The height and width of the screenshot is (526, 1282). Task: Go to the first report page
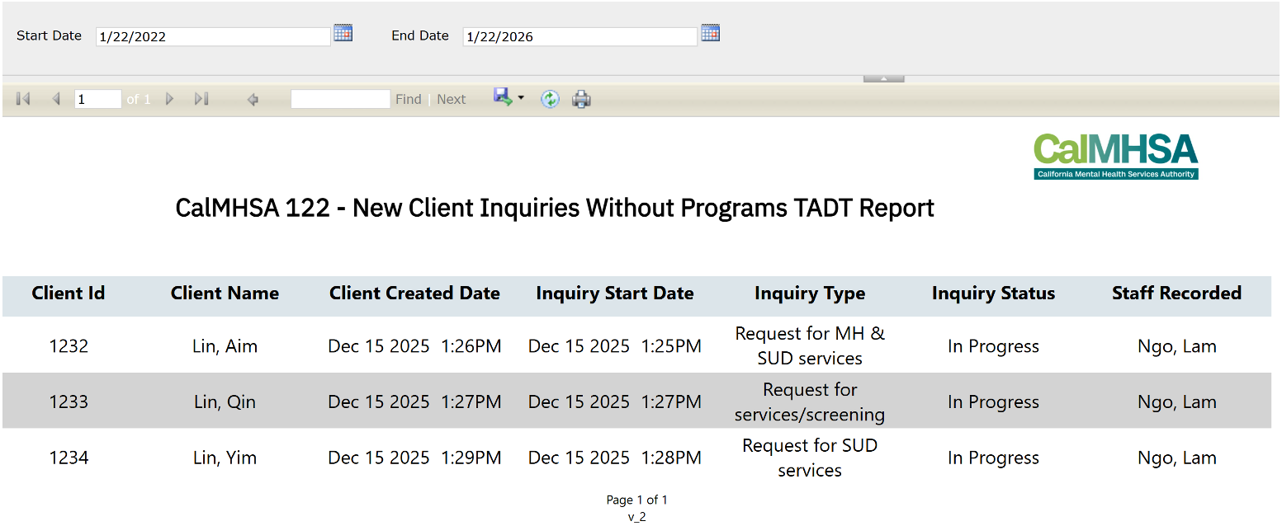tap(23, 99)
